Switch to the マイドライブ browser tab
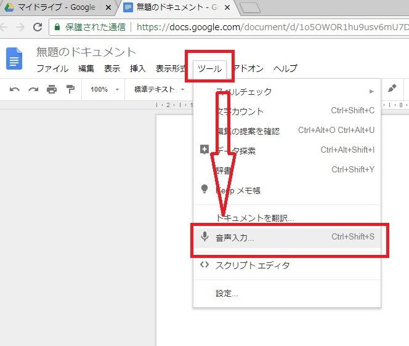This screenshot has width=409, height=346. [57, 7]
